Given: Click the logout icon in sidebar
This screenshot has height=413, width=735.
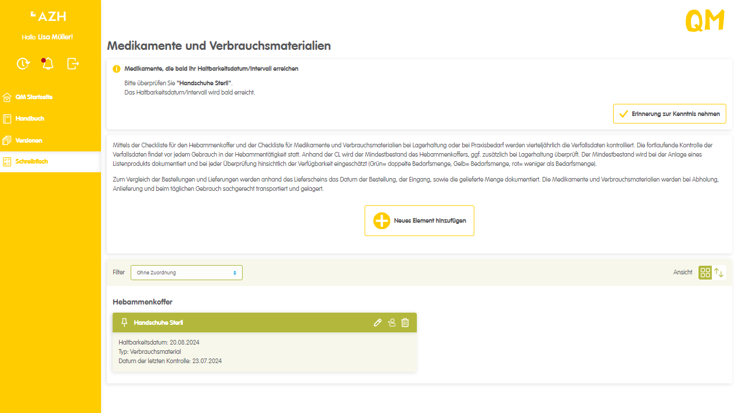Looking at the screenshot, I should tap(73, 63).
